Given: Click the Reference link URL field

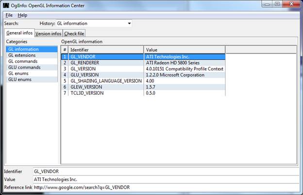Looking at the screenshot, I should (165, 187).
